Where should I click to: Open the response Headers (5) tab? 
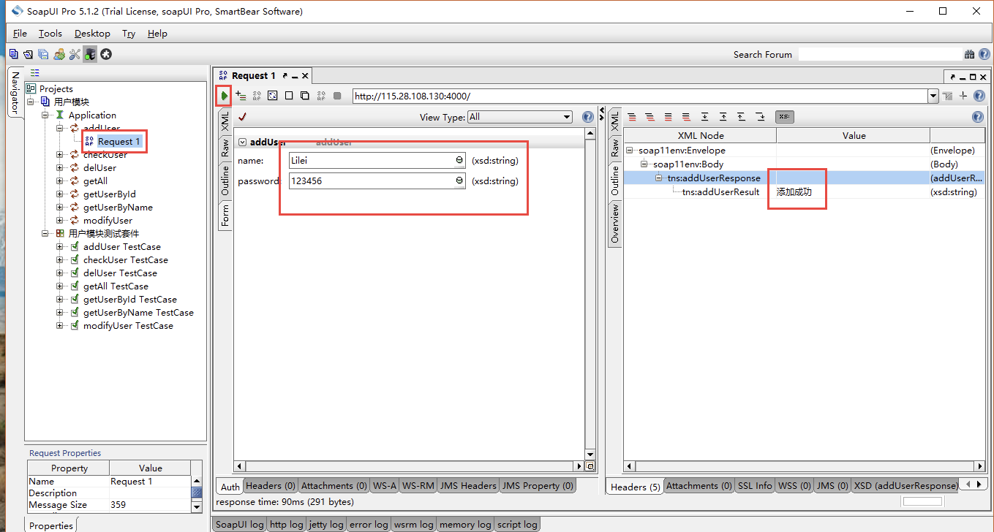tap(636, 486)
